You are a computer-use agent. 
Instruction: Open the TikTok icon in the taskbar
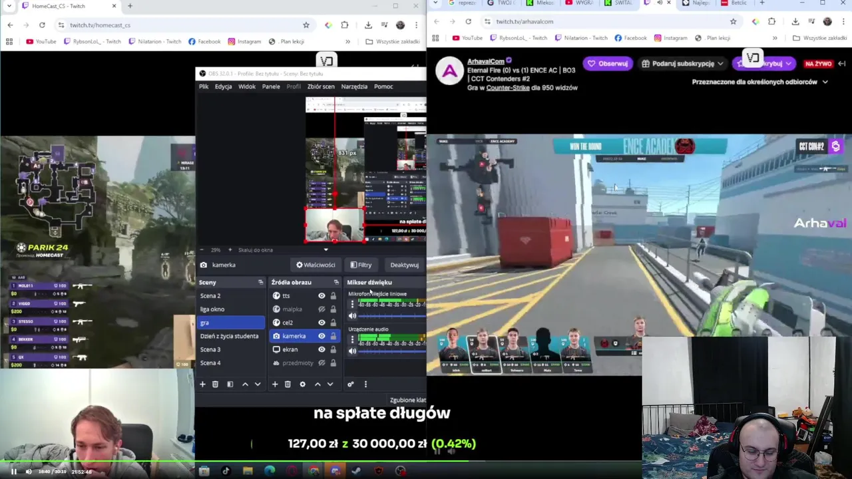click(x=226, y=471)
